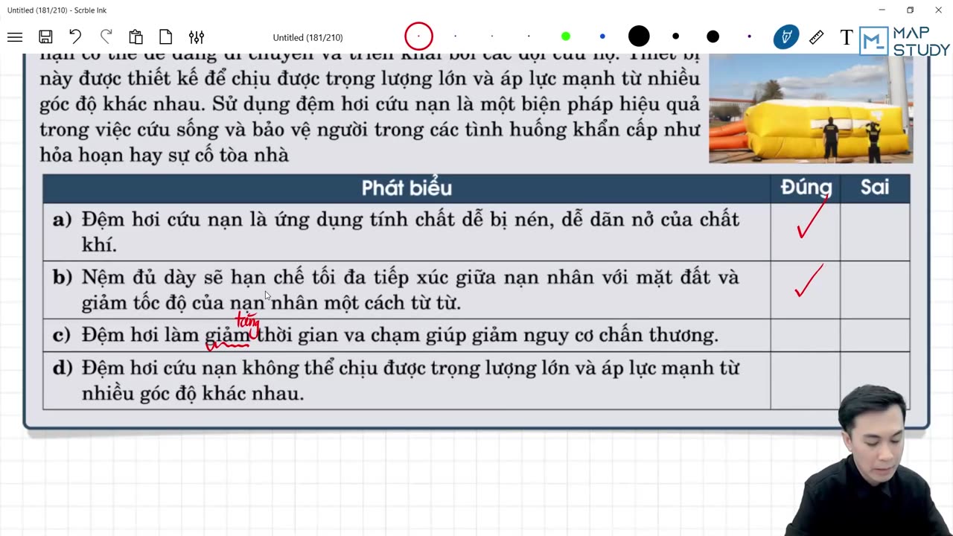Open the sliders settings icon
This screenshot has width=953, height=536.
click(197, 37)
